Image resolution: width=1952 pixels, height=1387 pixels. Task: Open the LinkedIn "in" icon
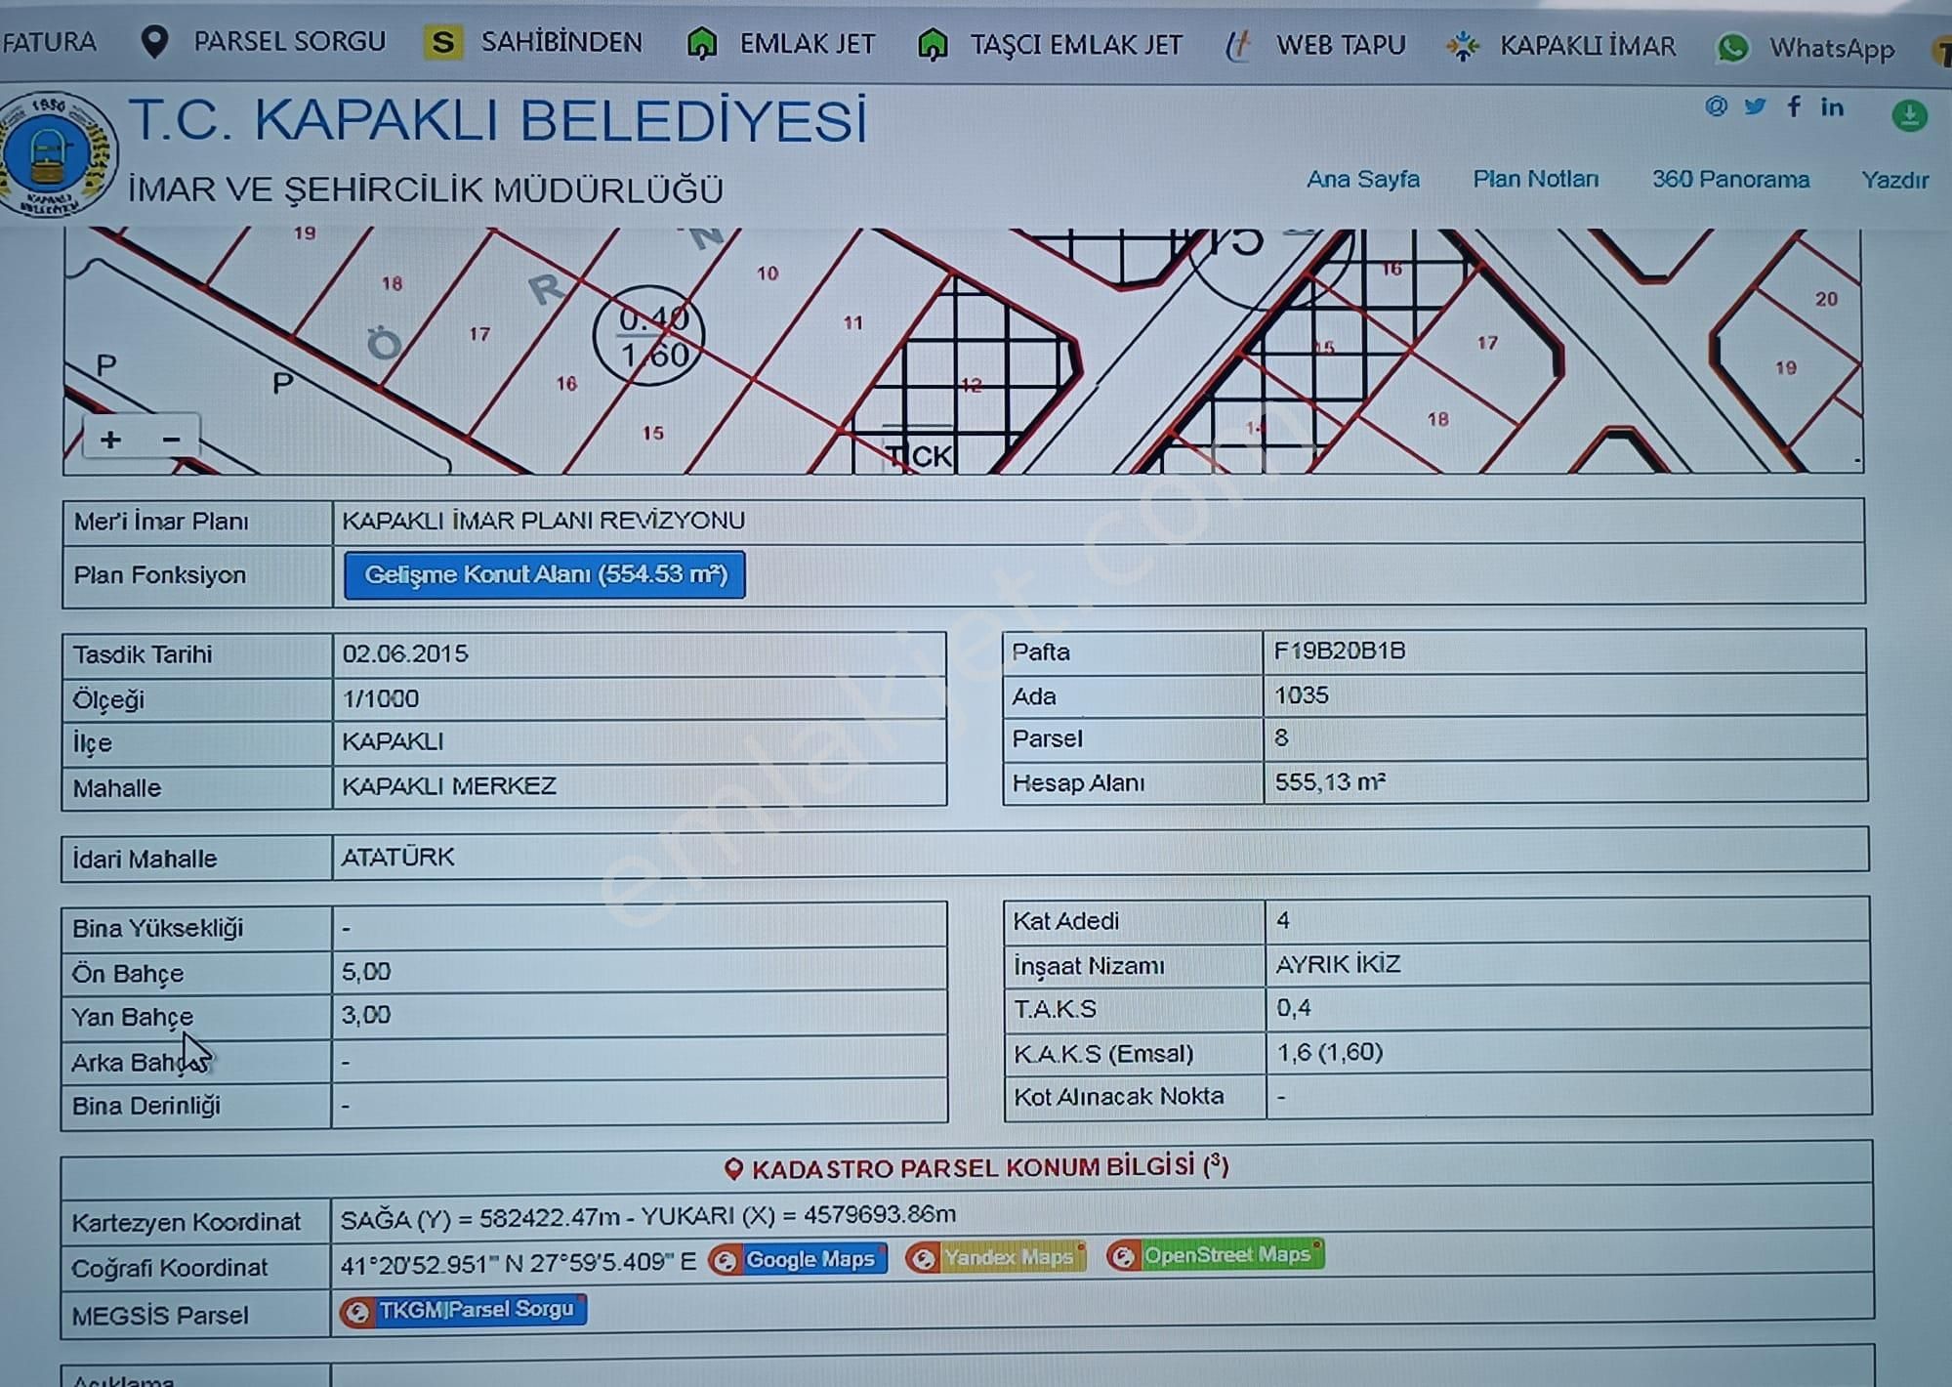click(x=1832, y=108)
